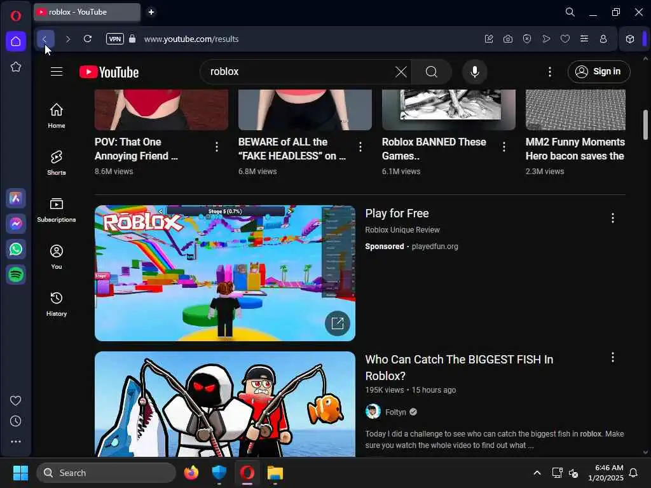Viewport: 651px width, 488px height.
Task: Open options for 'BEWARE of ALL the FAKE HEADLESS'
Action: pyautogui.click(x=360, y=147)
